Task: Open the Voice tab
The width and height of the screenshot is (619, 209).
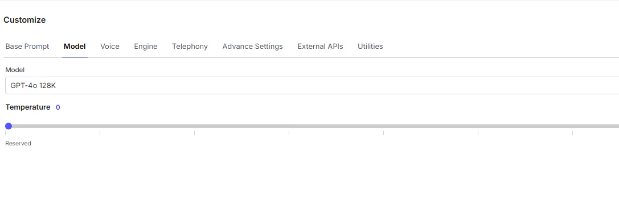Action: [110, 47]
